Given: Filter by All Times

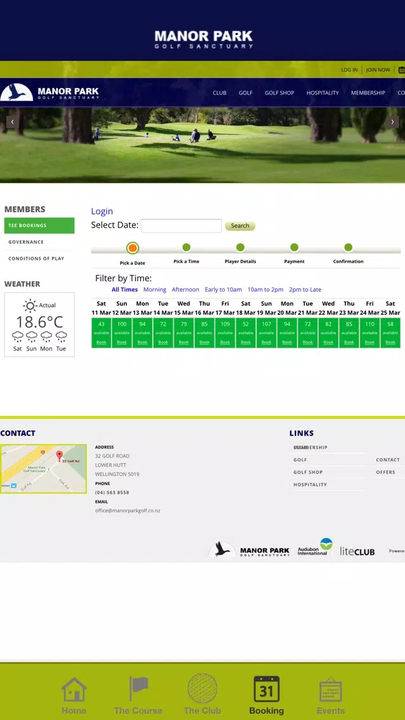Looking at the screenshot, I should click(124, 290).
